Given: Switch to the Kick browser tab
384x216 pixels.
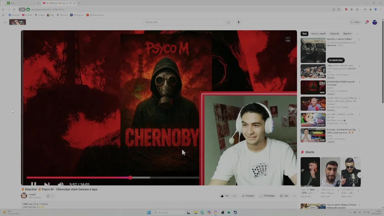Looking at the screenshot, I should (22, 3).
